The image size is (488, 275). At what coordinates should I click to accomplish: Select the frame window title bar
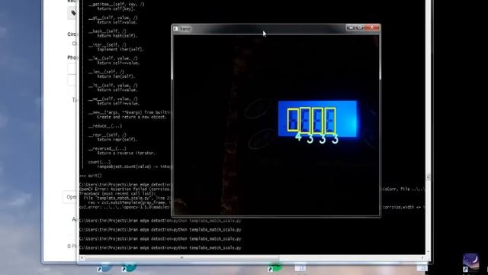(276, 29)
